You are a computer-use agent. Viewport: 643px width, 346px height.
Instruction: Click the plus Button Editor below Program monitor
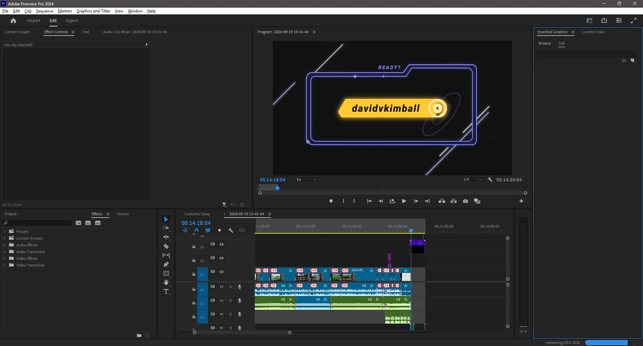pyautogui.click(x=521, y=201)
